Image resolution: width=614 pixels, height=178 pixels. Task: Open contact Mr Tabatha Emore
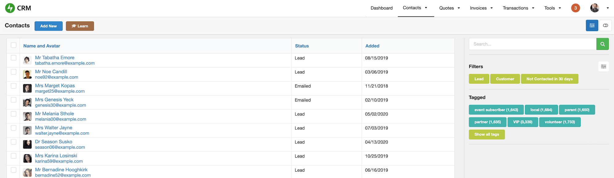[x=55, y=57]
